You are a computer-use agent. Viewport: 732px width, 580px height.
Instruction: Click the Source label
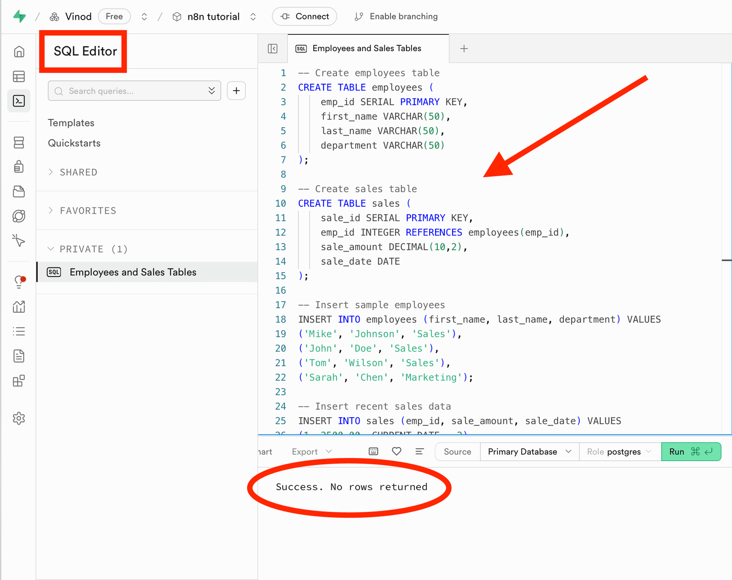point(457,451)
